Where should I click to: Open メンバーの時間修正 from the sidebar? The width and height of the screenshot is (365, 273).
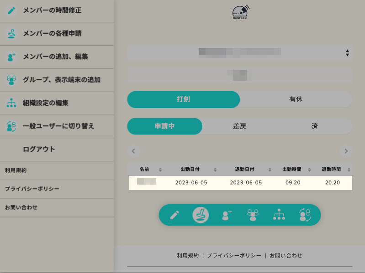(52, 10)
